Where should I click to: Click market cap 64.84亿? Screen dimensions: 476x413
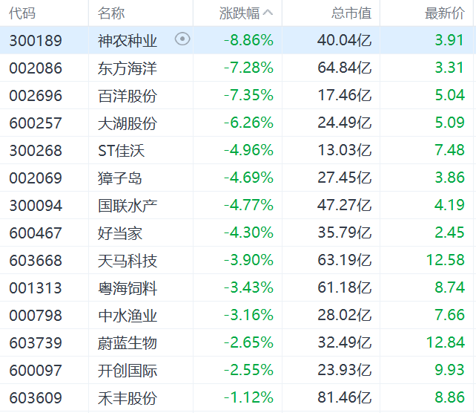coord(344,68)
